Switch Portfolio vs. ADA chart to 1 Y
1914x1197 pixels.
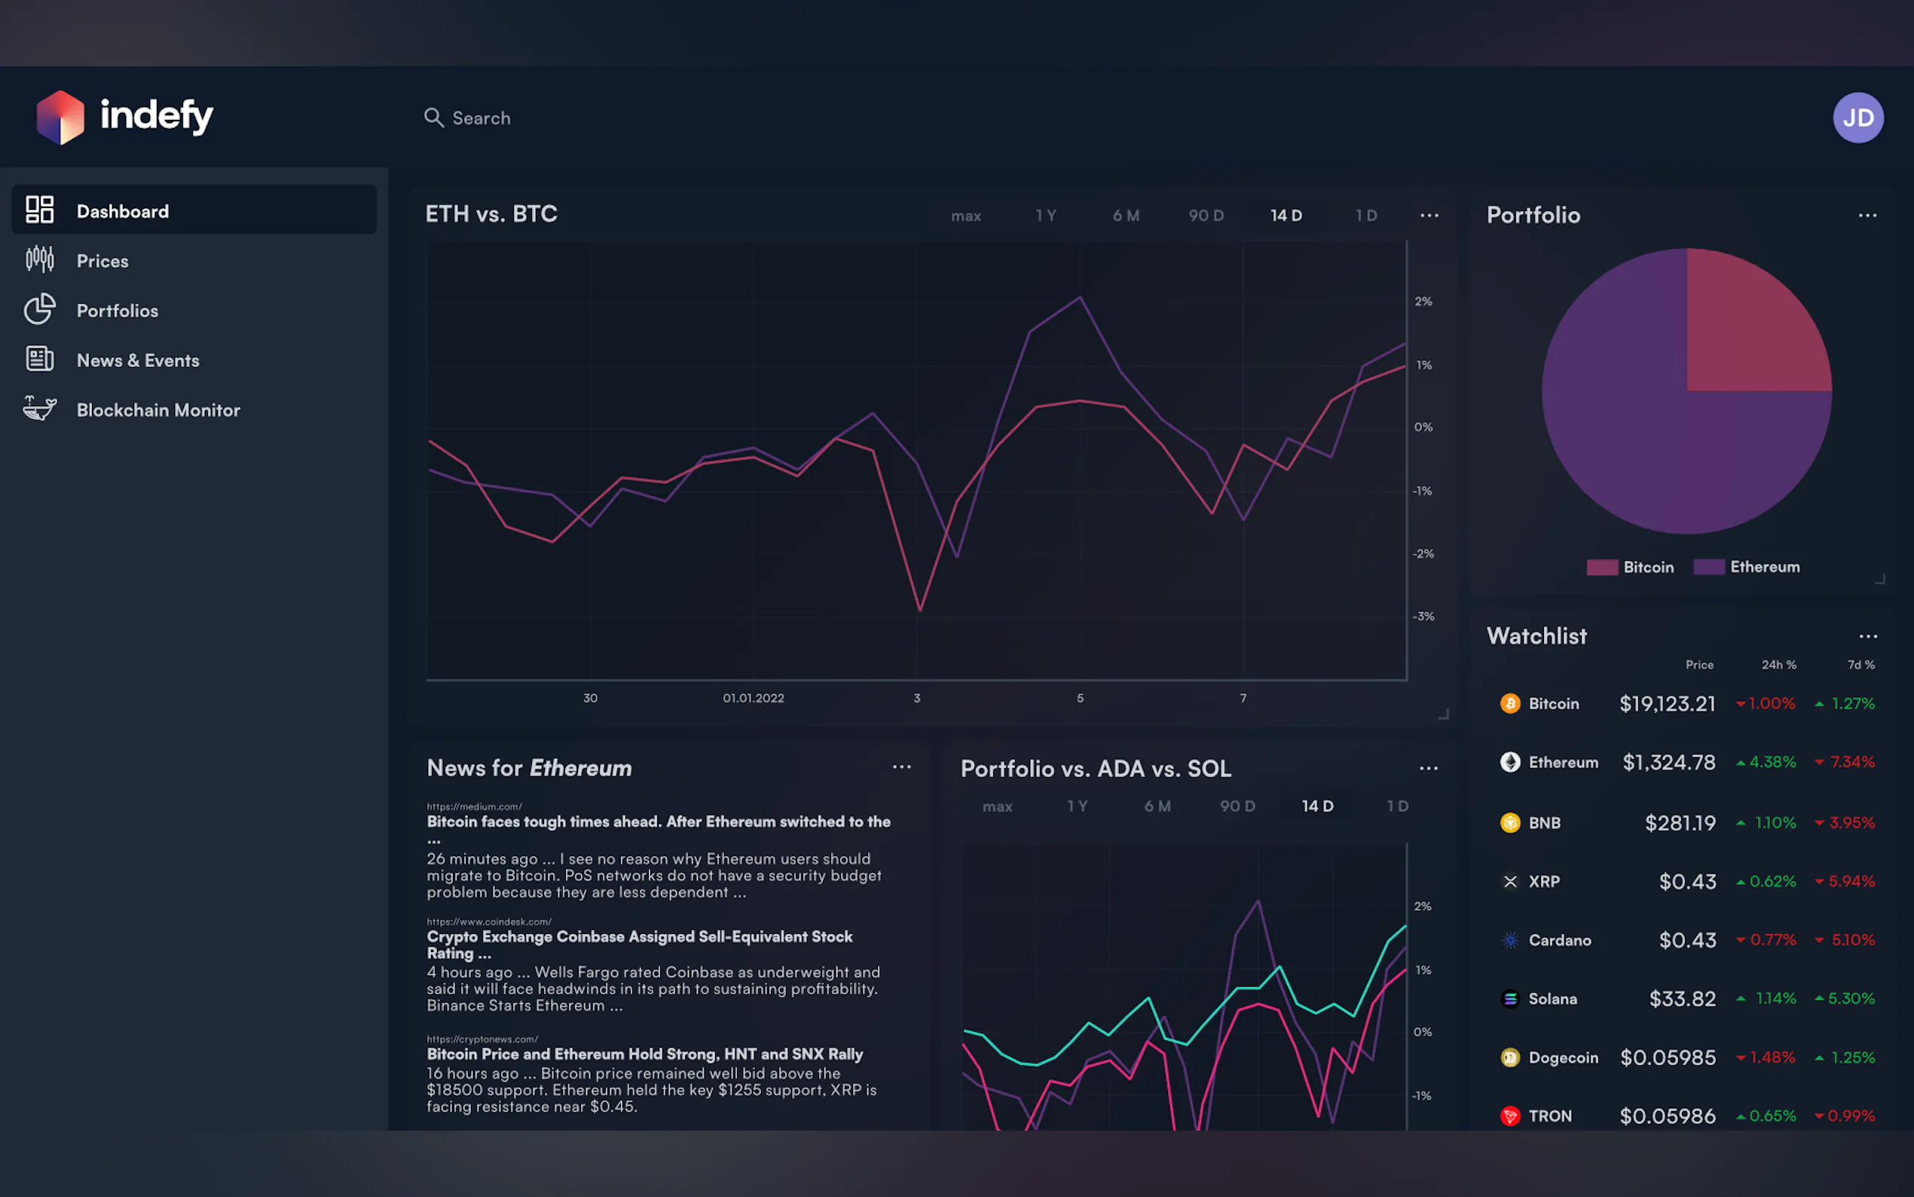[1077, 806]
